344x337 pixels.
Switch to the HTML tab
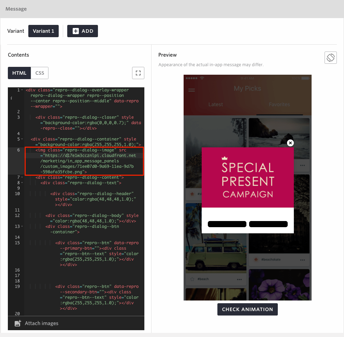click(x=19, y=73)
